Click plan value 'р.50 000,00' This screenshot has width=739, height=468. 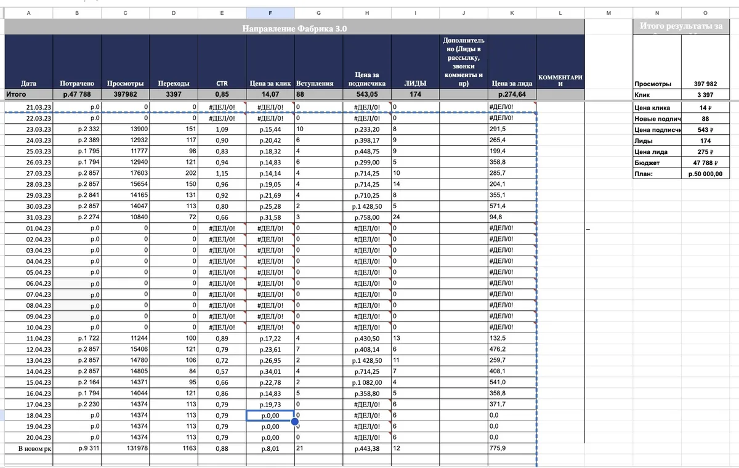tap(705, 174)
